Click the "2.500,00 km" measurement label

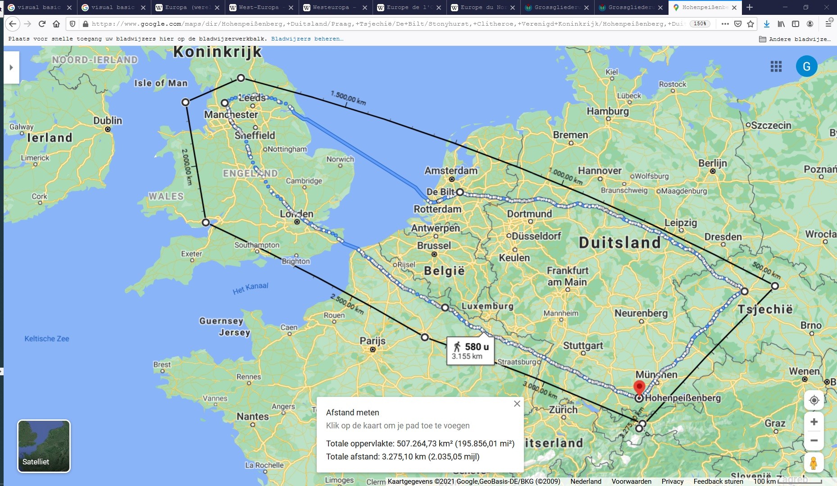347,304
